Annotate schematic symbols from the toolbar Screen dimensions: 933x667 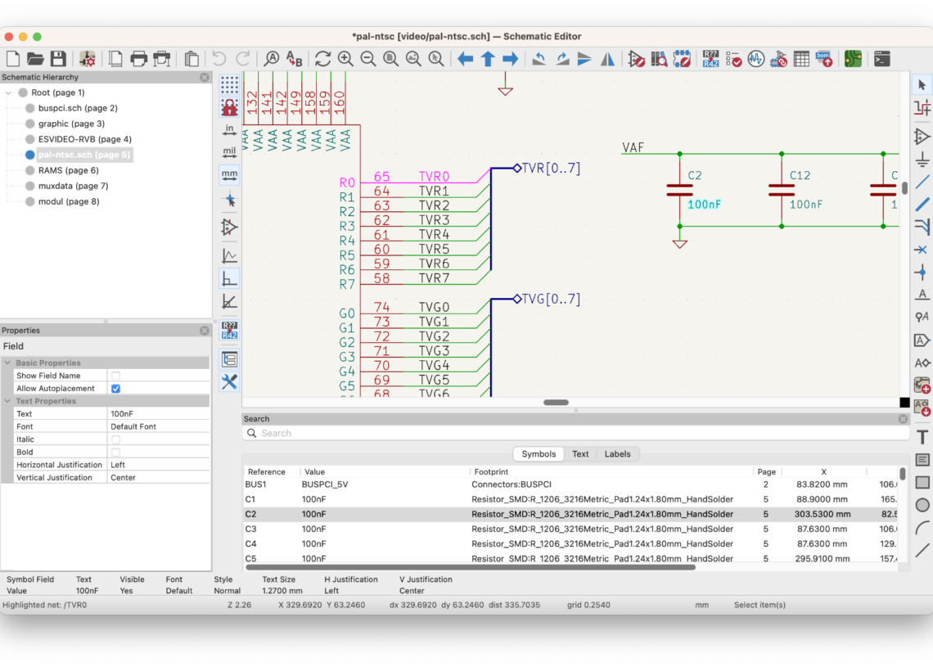pos(712,58)
